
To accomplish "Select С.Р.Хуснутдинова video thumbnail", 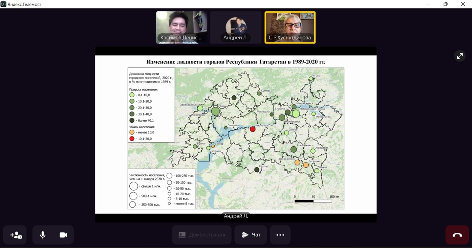I will click(290, 27).
